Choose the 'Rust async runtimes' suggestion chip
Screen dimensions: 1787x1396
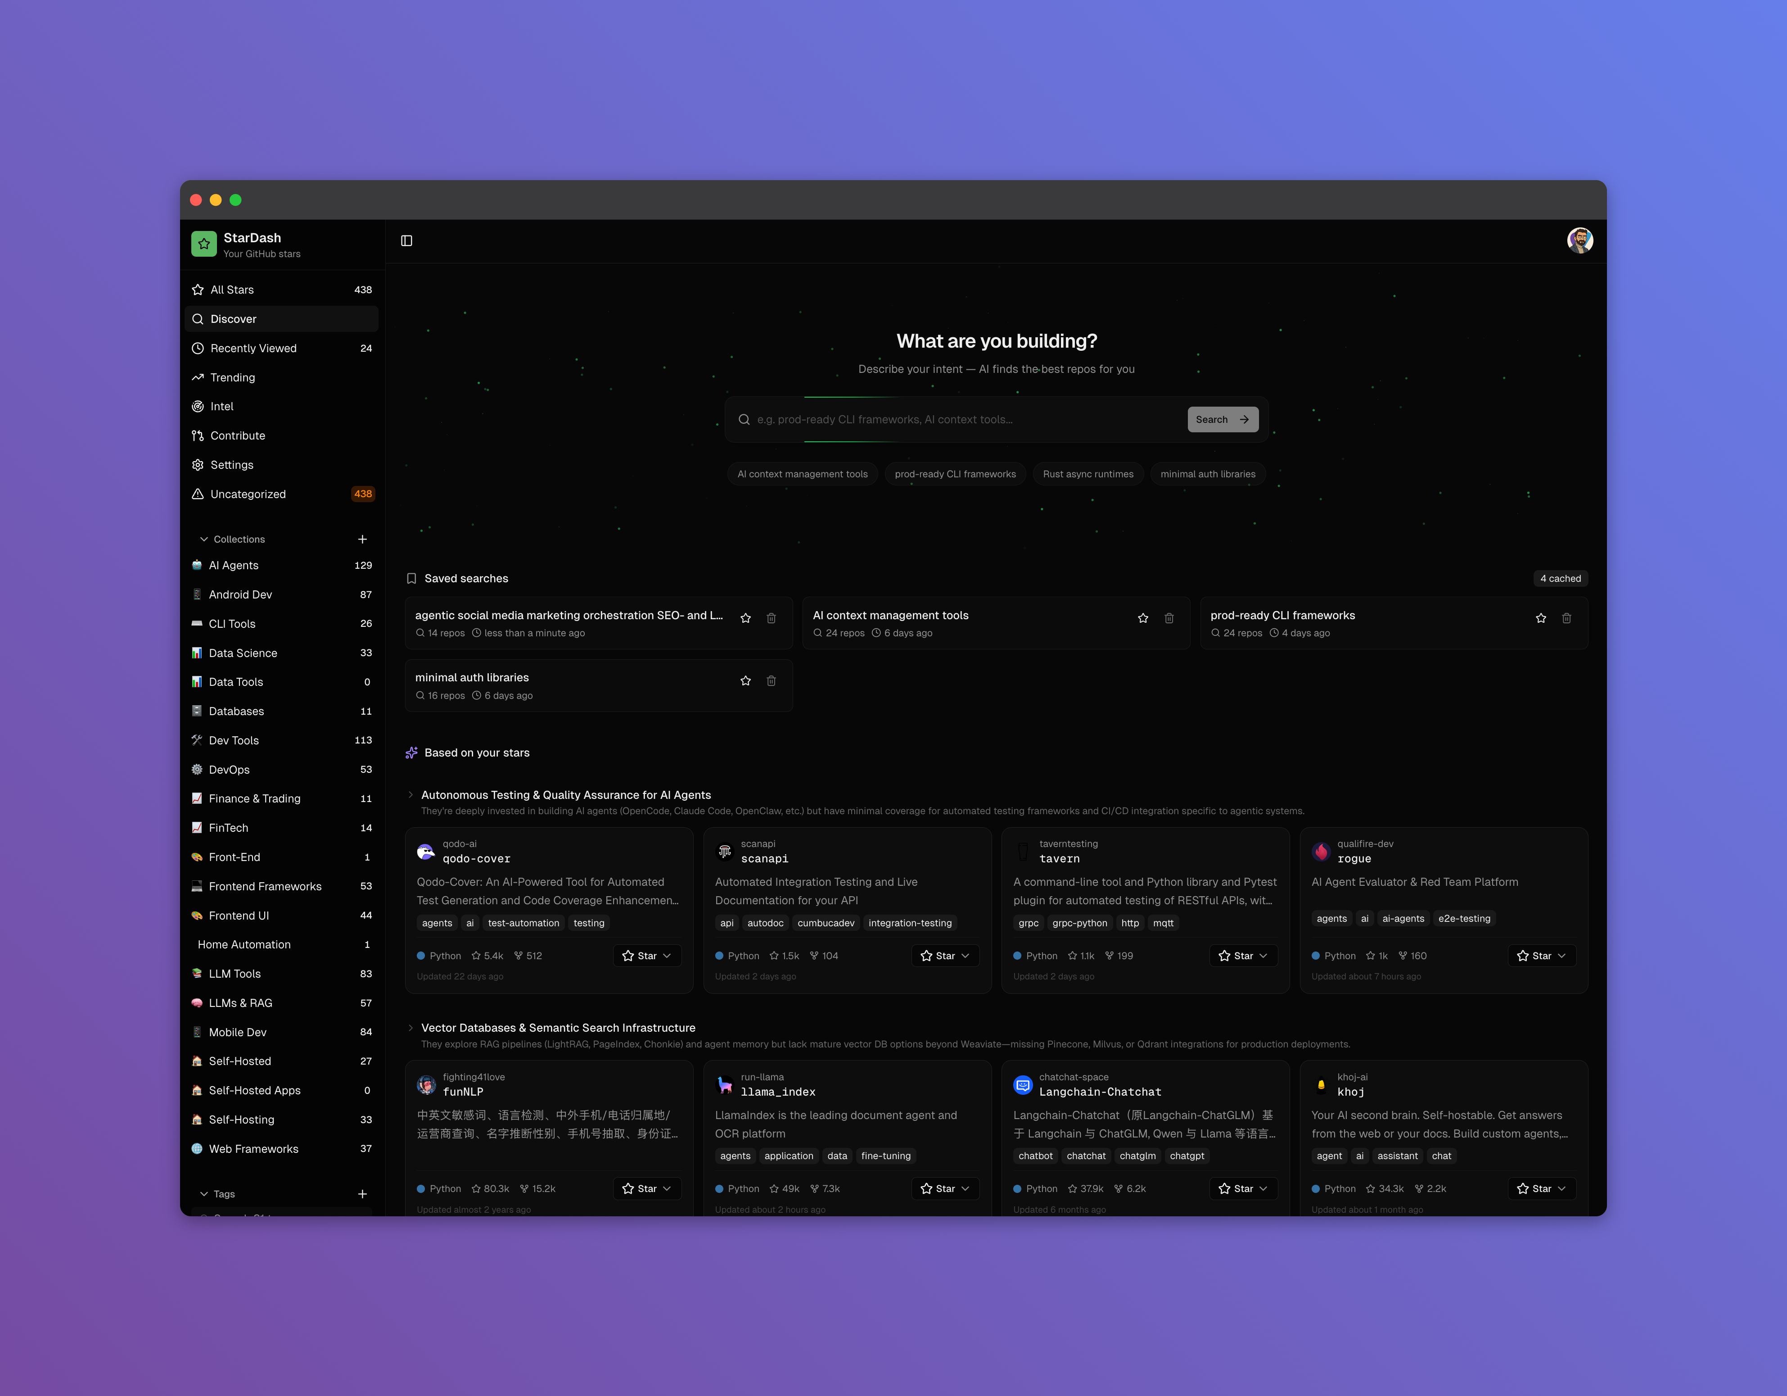click(1088, 474)
